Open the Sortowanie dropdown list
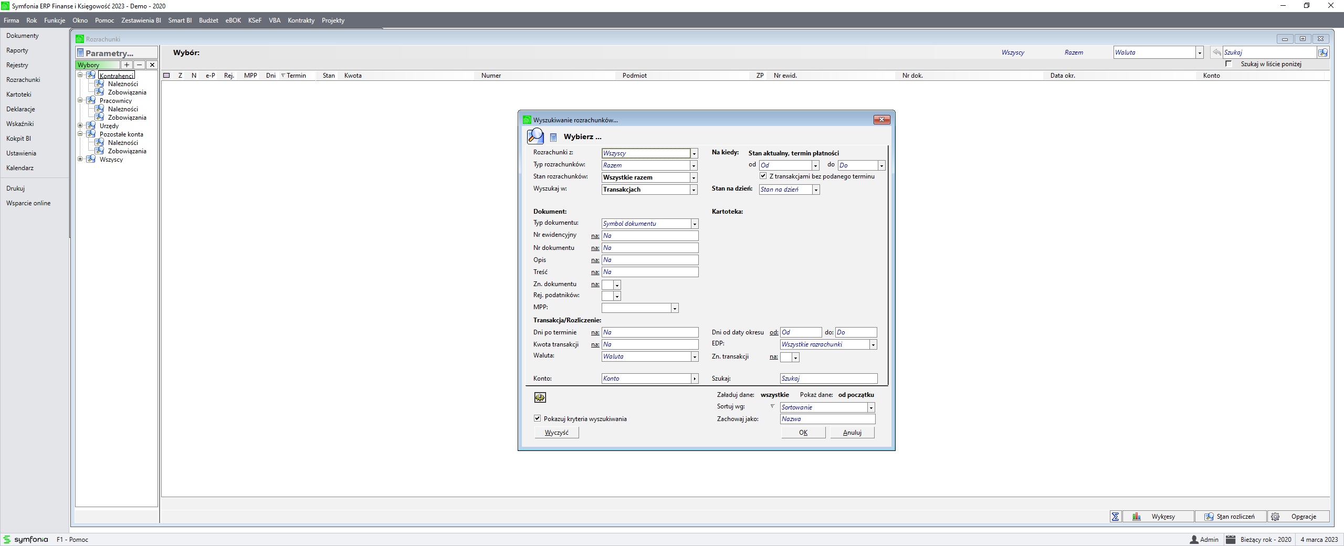1344x546 pixels. [x=871, y=407]
